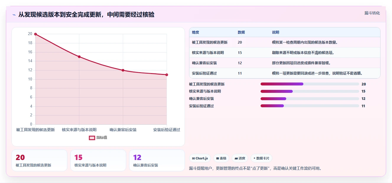This screenshot has height=183, width=392.
Task: Click the footer note about 漏斗提醒用户
Action: pos(255,169)
